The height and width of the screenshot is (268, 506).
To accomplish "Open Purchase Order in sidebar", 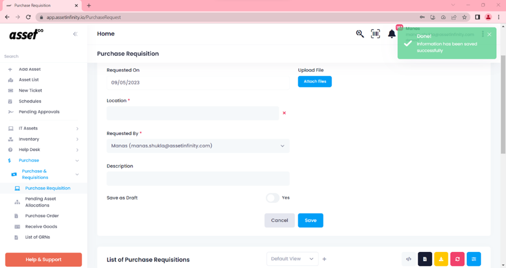I will [42, 216].
